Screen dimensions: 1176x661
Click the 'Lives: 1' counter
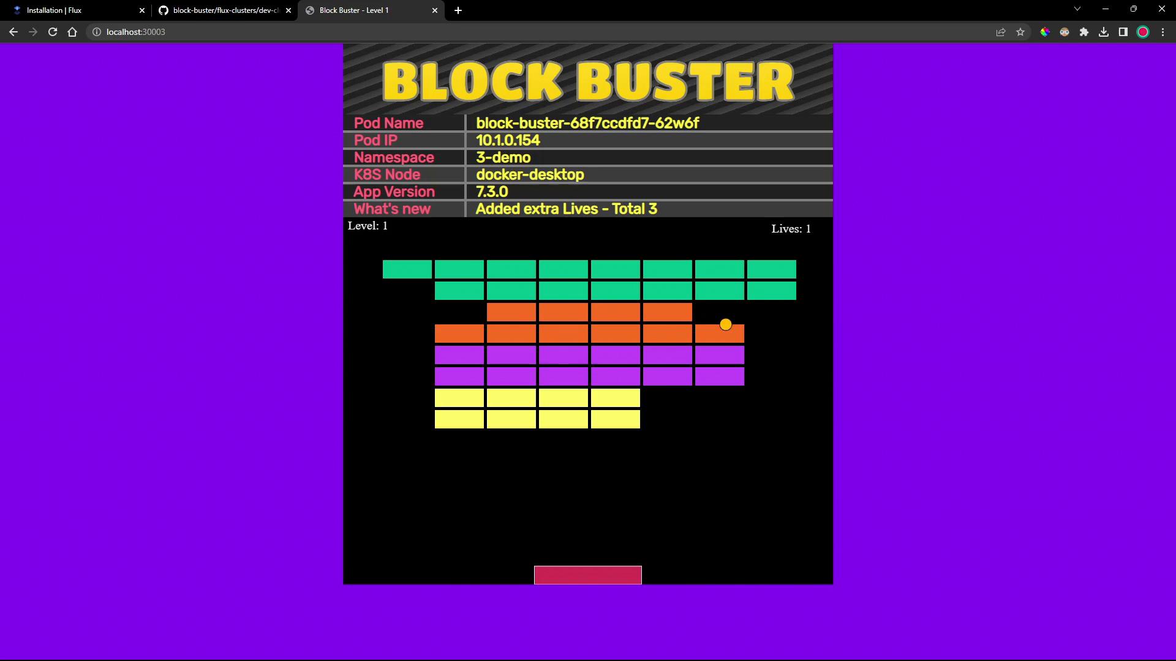click(x=791, y=229)
